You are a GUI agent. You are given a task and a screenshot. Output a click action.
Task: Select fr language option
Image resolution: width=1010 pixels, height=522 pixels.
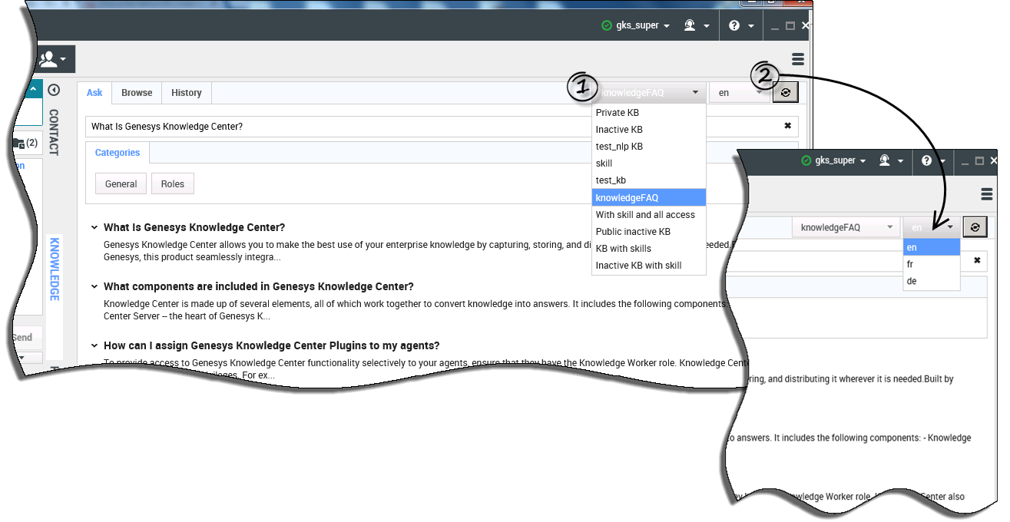(910, 264)
